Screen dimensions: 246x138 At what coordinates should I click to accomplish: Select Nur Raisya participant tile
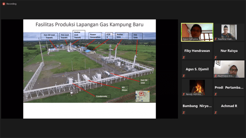point(229,51)
